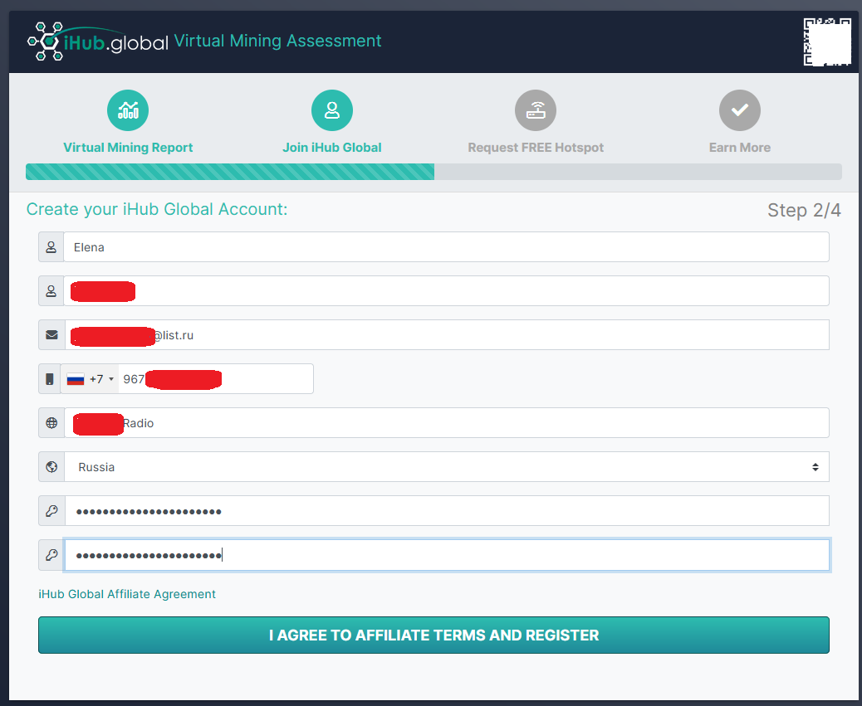The height and width of the screenshot is (706, 862).
Task: Click the first name field containing Elena
Action: tap(447, 247)
